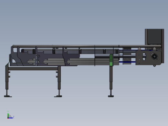Select the horizontal cross beam between the left legs

pos(33,69)
